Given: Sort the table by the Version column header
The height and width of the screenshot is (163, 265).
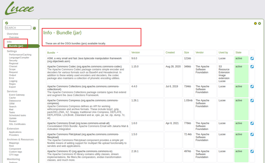Looking at the screenshot, I should (136, 52).
